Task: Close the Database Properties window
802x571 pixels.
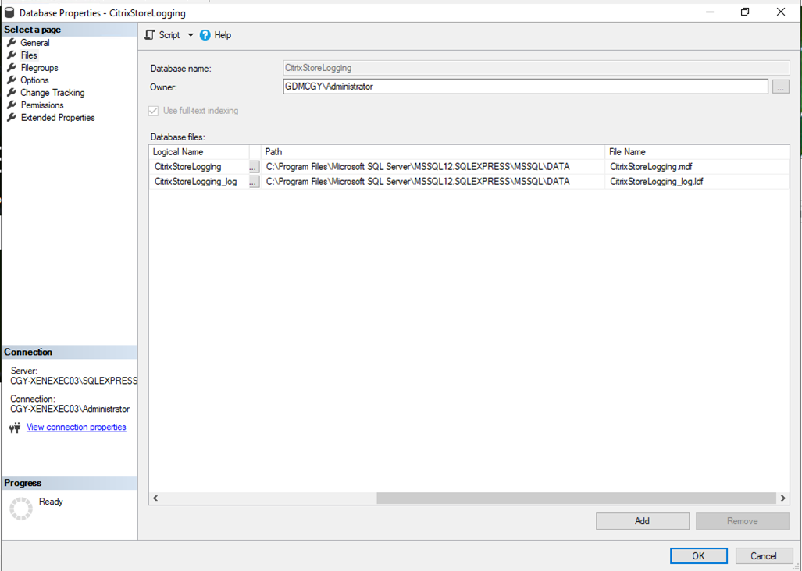Action: (780, 12)
